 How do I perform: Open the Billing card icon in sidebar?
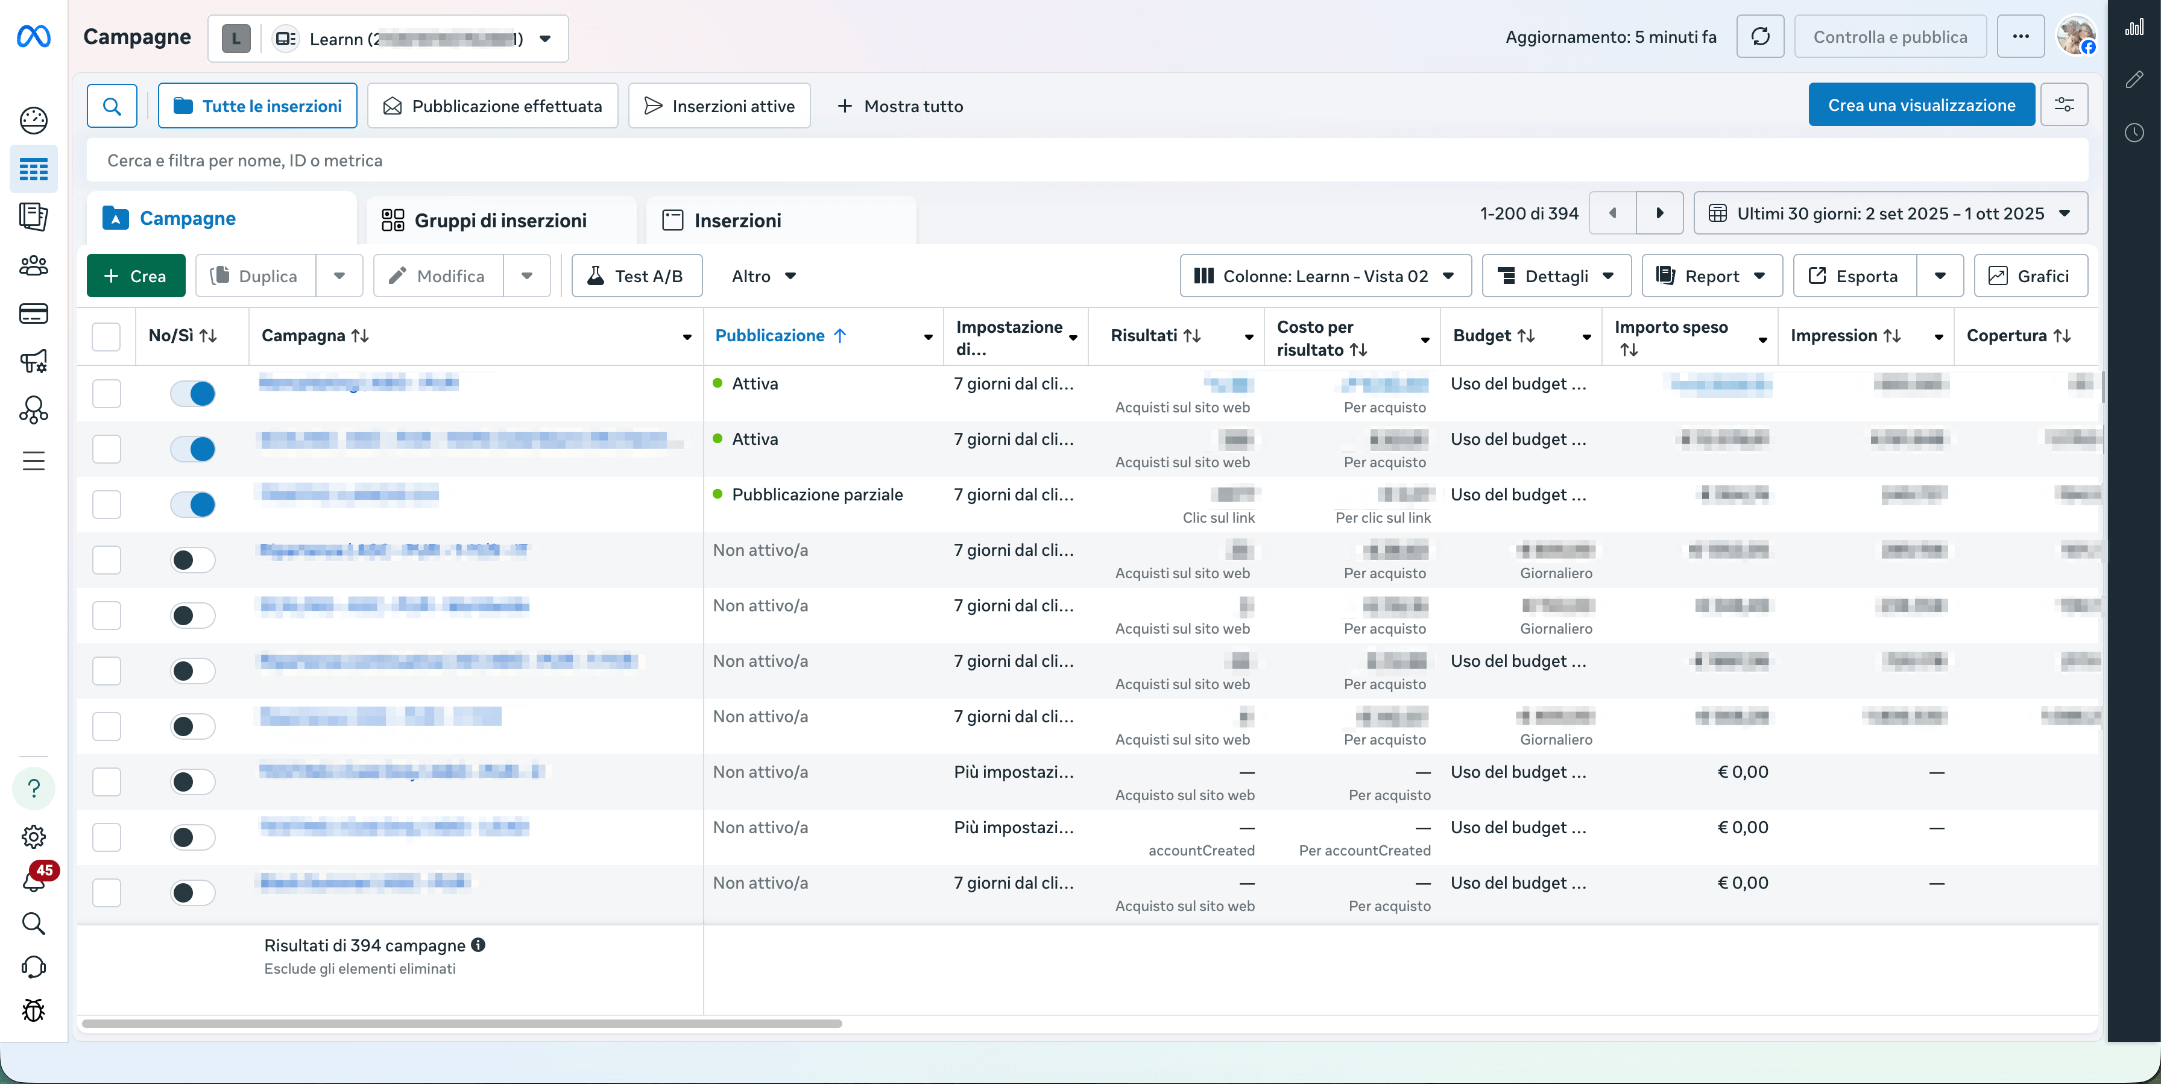34,314
